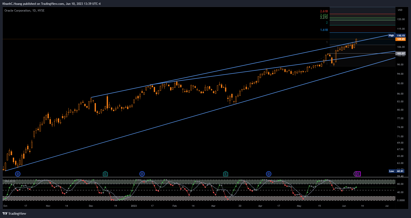Click the Nov date axis label
The width and height of the screenshot is (411, 218).
click(48, 206)
